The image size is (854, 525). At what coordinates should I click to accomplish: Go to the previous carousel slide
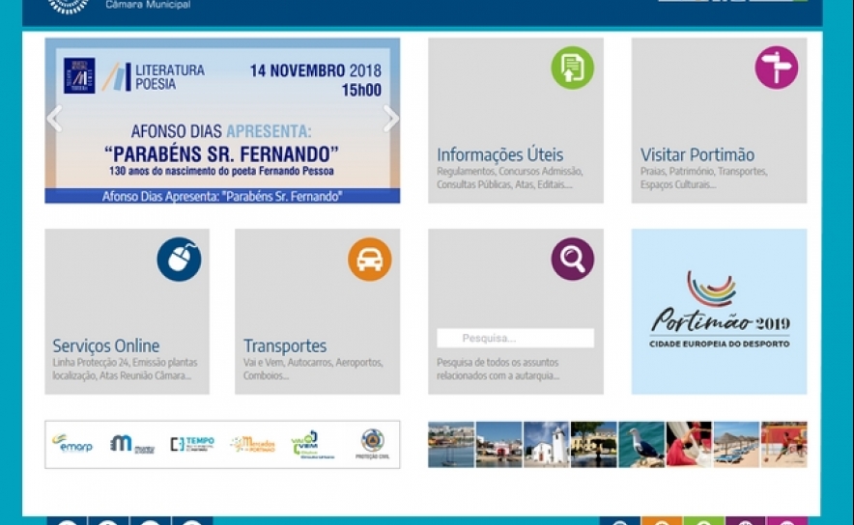[54, 118]
